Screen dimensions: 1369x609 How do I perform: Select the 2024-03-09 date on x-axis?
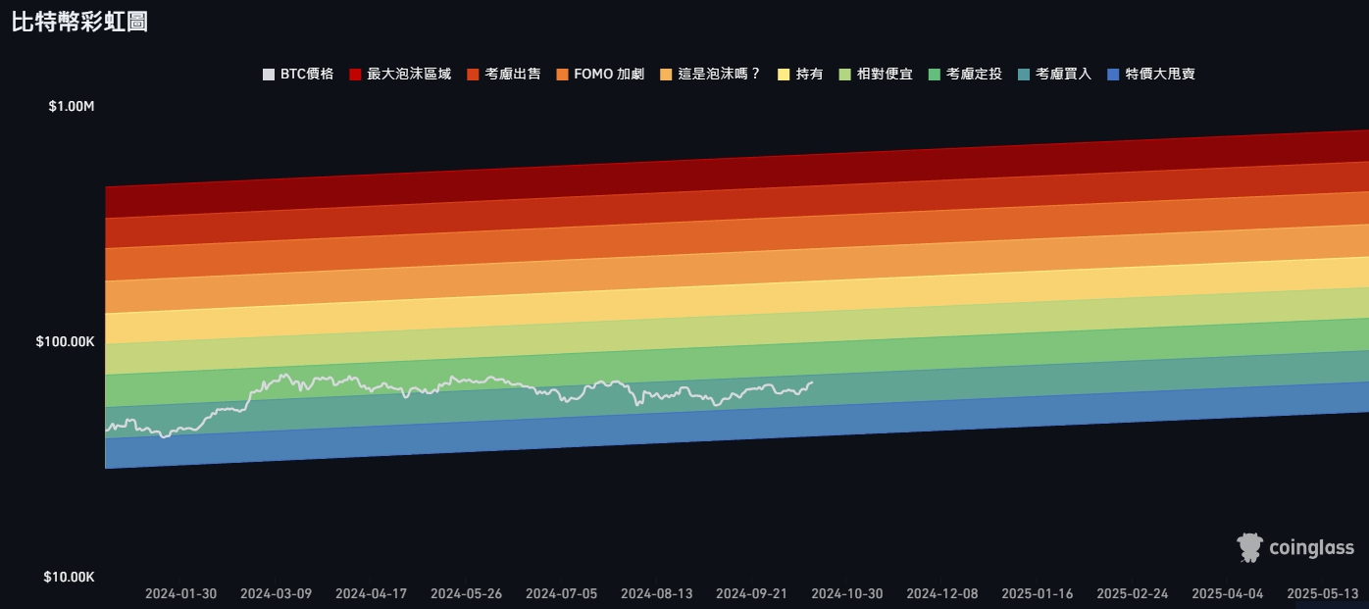[276, 594]
